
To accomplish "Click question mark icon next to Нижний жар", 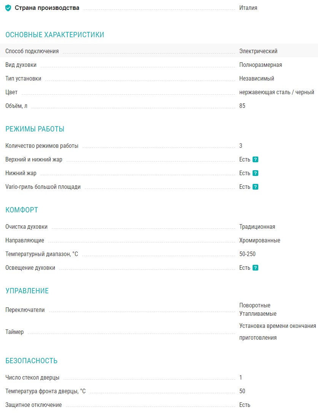I will 255,173.
